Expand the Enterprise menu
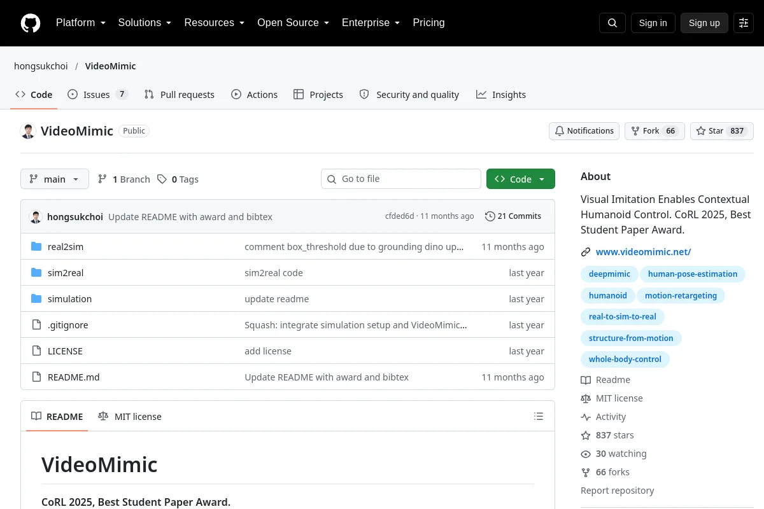This screenshot has width=764, height=509. pyautogui.click(x=371, y=23)
